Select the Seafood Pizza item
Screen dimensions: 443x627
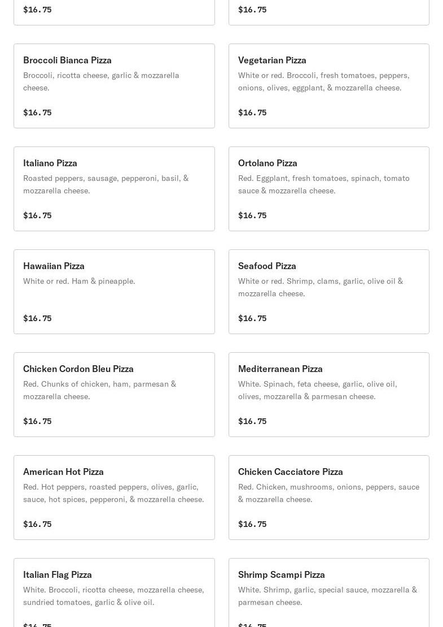click(x=267, y=266)
